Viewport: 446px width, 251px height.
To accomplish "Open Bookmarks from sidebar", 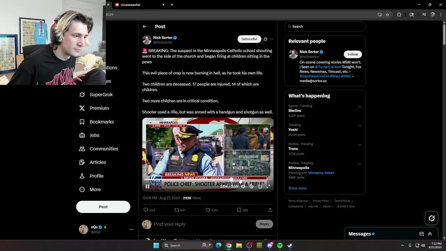I will point(97,122).
